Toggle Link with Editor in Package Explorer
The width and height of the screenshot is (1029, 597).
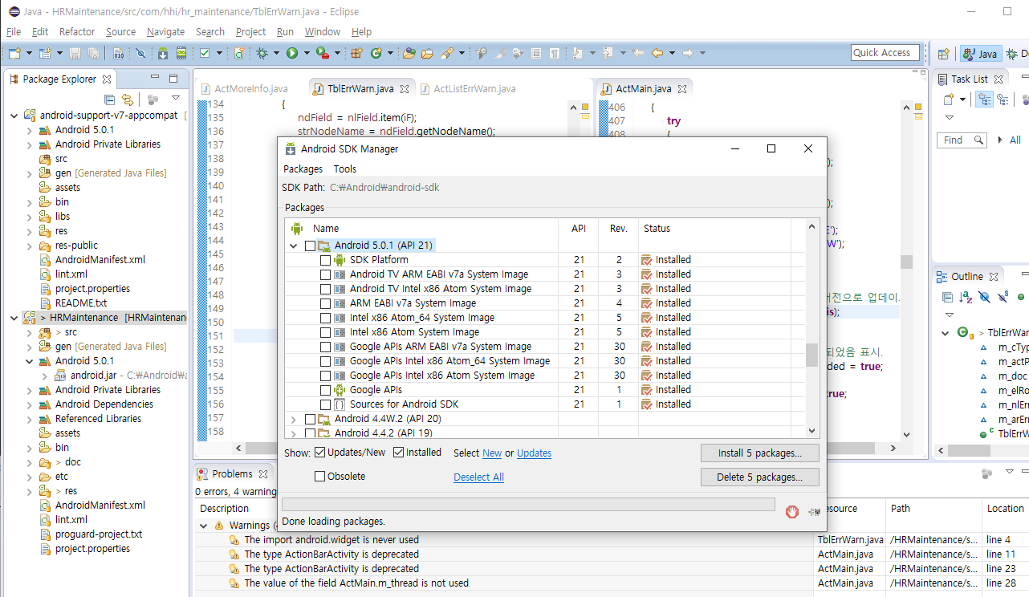[x=127, y=99]
